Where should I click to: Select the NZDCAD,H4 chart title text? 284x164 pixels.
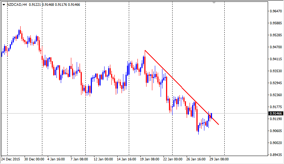(x=17, y=5)
